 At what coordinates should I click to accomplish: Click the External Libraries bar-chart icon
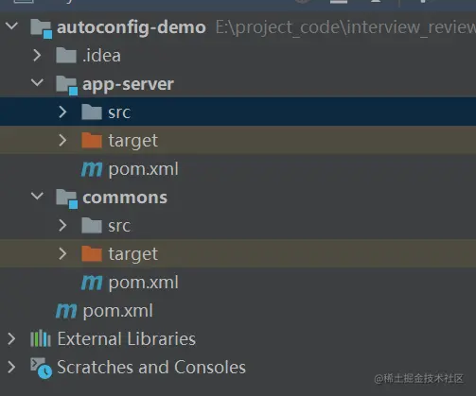pyautogui.click(x=41, y=338)
